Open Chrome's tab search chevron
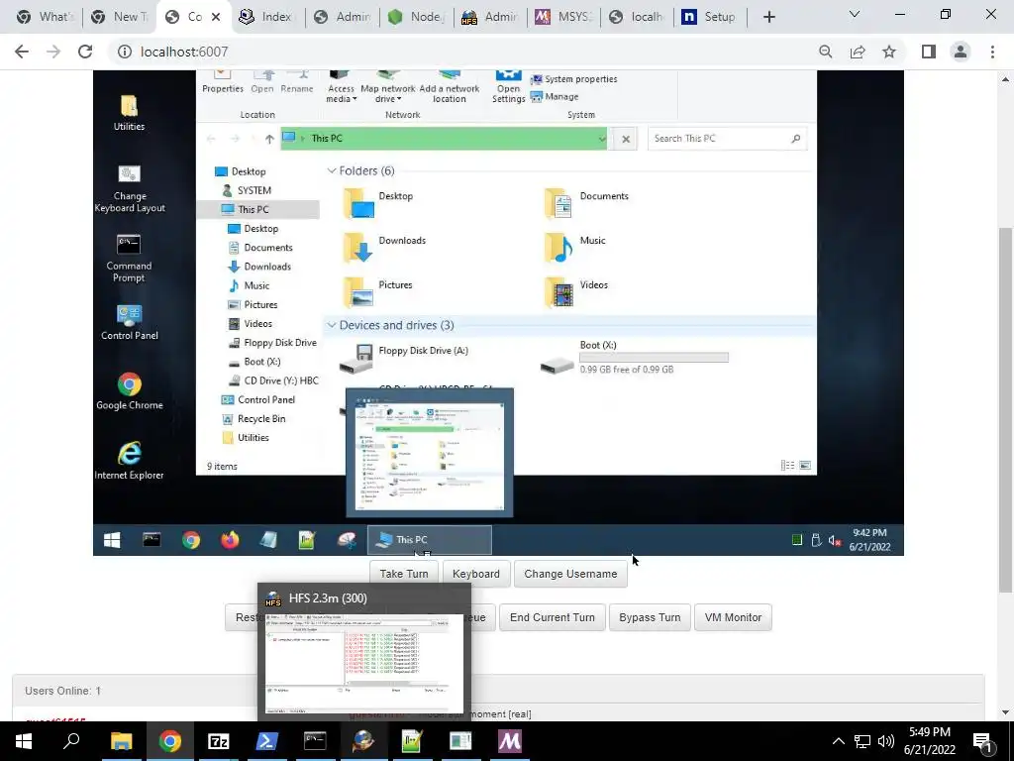The width and height of the screenshot is (1014, 761). pos(855,14)
